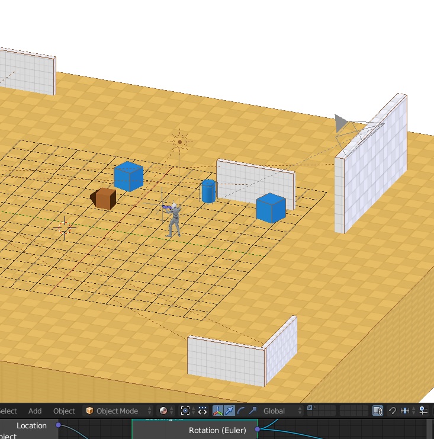Open the Object menu in viewport header
The width and height of the screenshot is (434, 439).
coord(64,411)
